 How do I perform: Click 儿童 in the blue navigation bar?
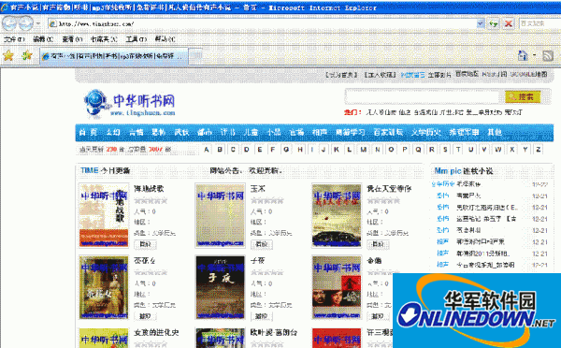point(251,132)
